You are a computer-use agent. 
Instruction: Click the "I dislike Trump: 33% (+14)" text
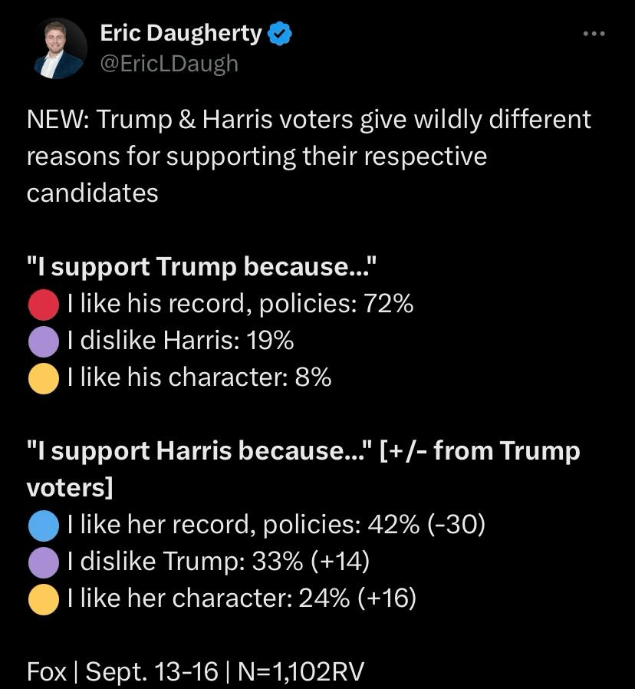point(219,562)
